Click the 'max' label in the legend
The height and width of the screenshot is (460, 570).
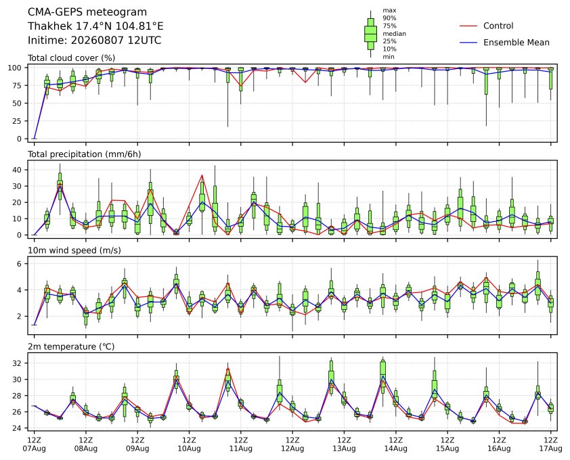[x=389, y=11]
